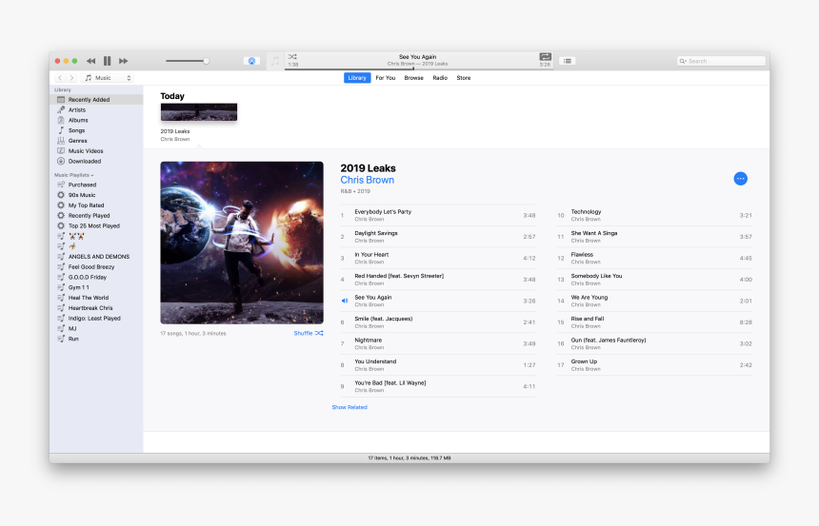Switch to the For You tab
Image resolution: width=819 pixels, height=526 pixels.
(x=386, y=78)
